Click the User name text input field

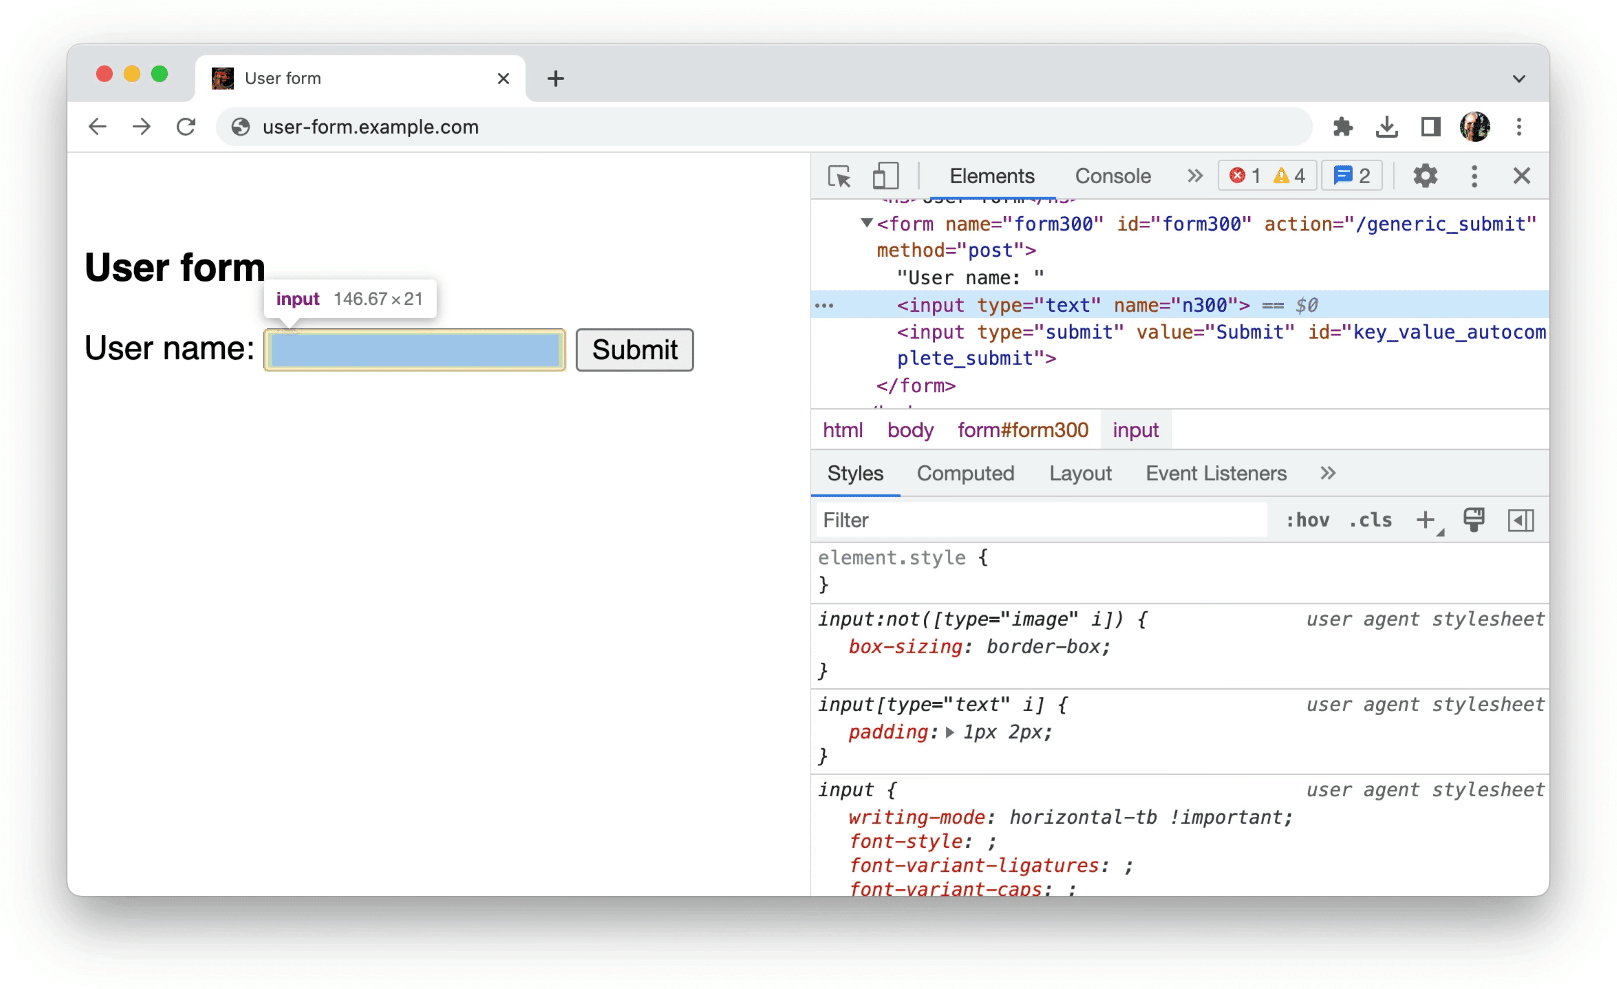pyautogui.click(x=413, y=349)
